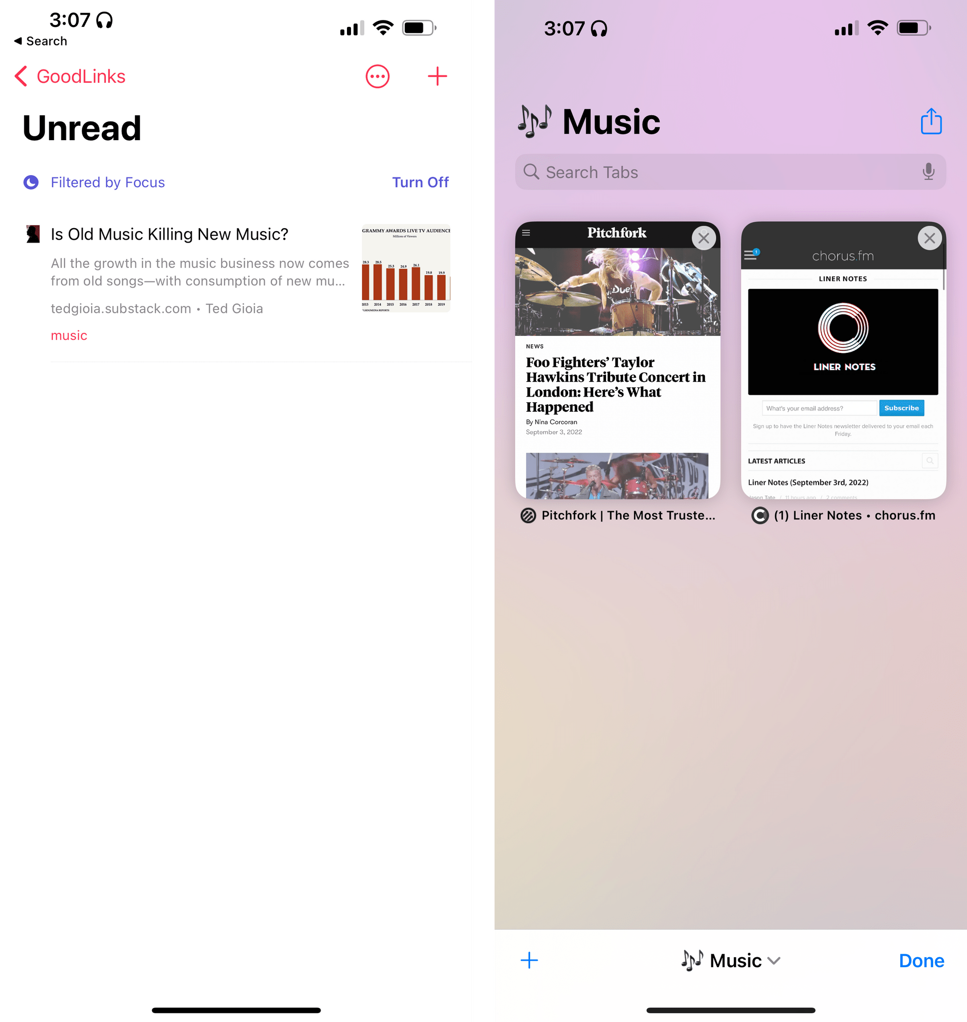Tap Done to close Safari tab group view
The image size is (967, 1022).
[x=922, y=959]
